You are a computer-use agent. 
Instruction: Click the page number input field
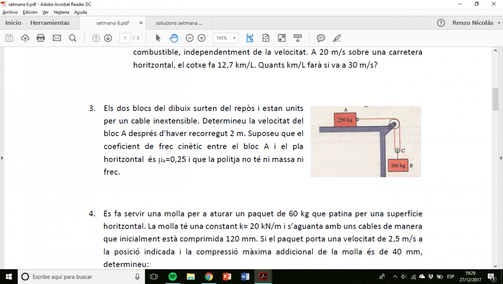124,38
